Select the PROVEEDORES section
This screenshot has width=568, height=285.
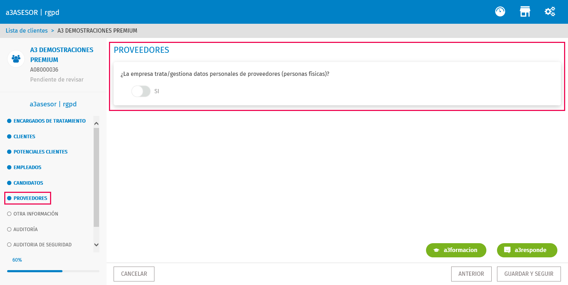tap(30, 198)
